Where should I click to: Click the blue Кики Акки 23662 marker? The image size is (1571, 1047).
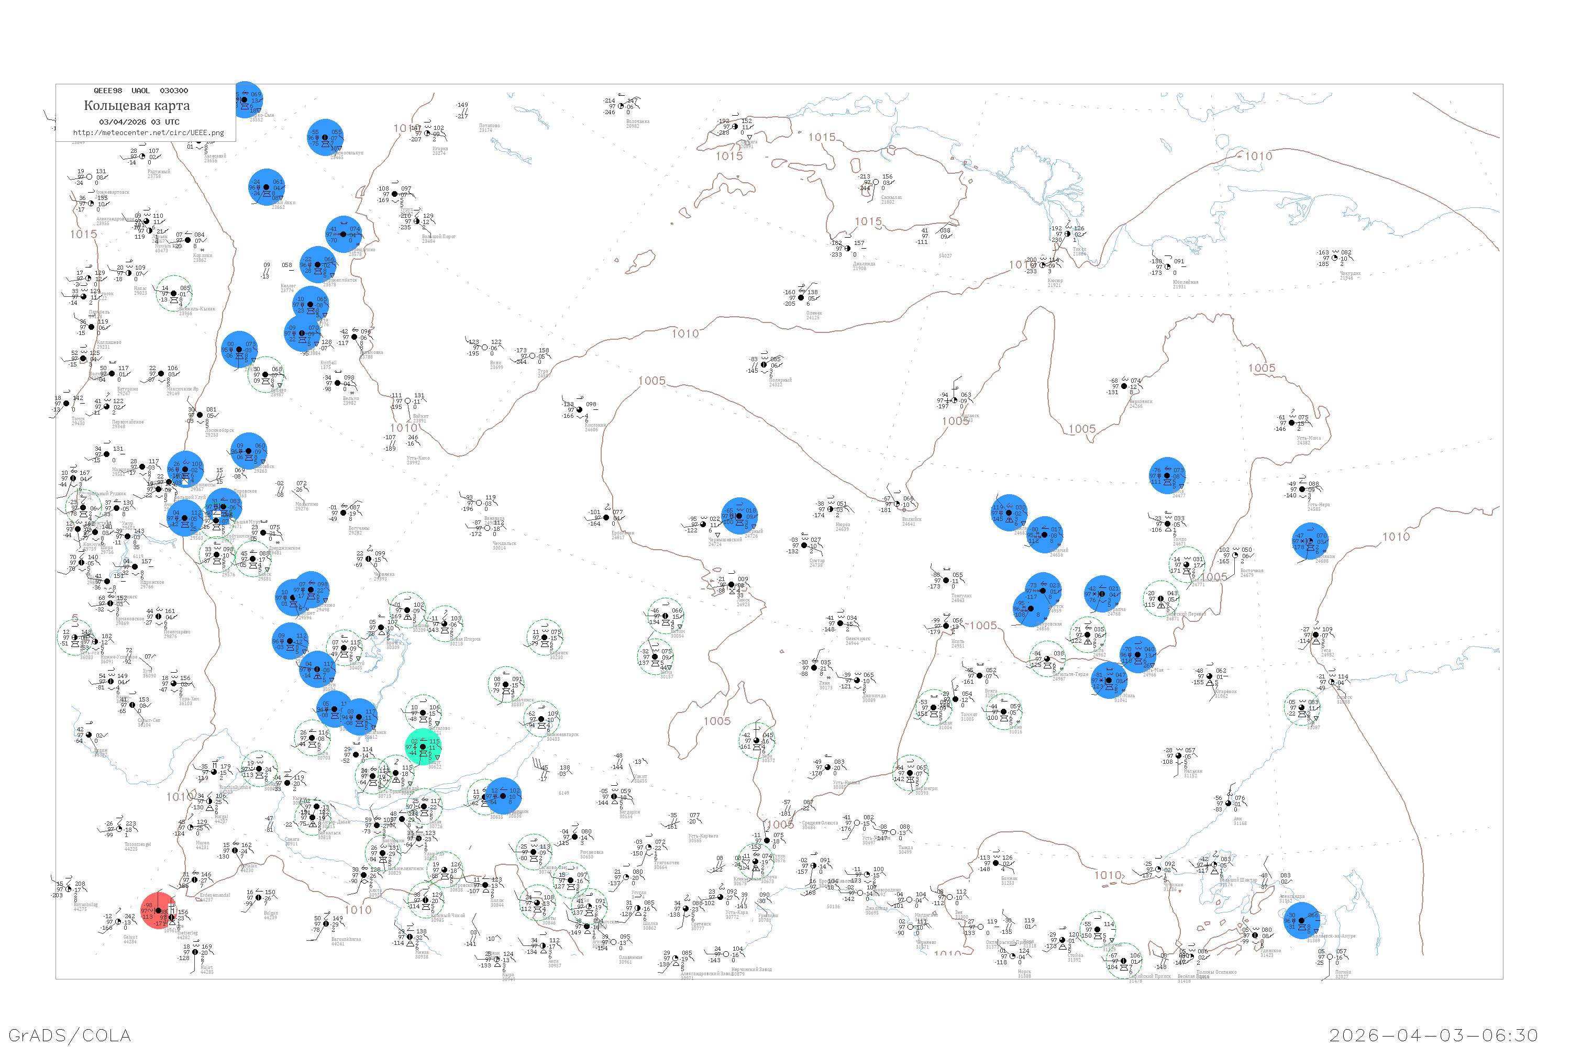pyautogui.click(x=267, y=187)
